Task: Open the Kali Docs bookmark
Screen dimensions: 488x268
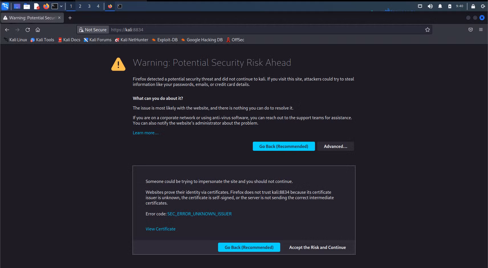Action: pos(69,40)
